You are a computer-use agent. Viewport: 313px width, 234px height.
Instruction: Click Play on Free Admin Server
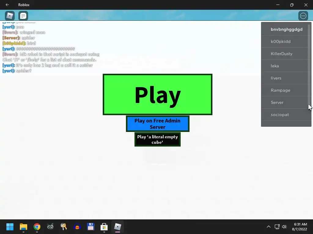click(x=157, y=124)
